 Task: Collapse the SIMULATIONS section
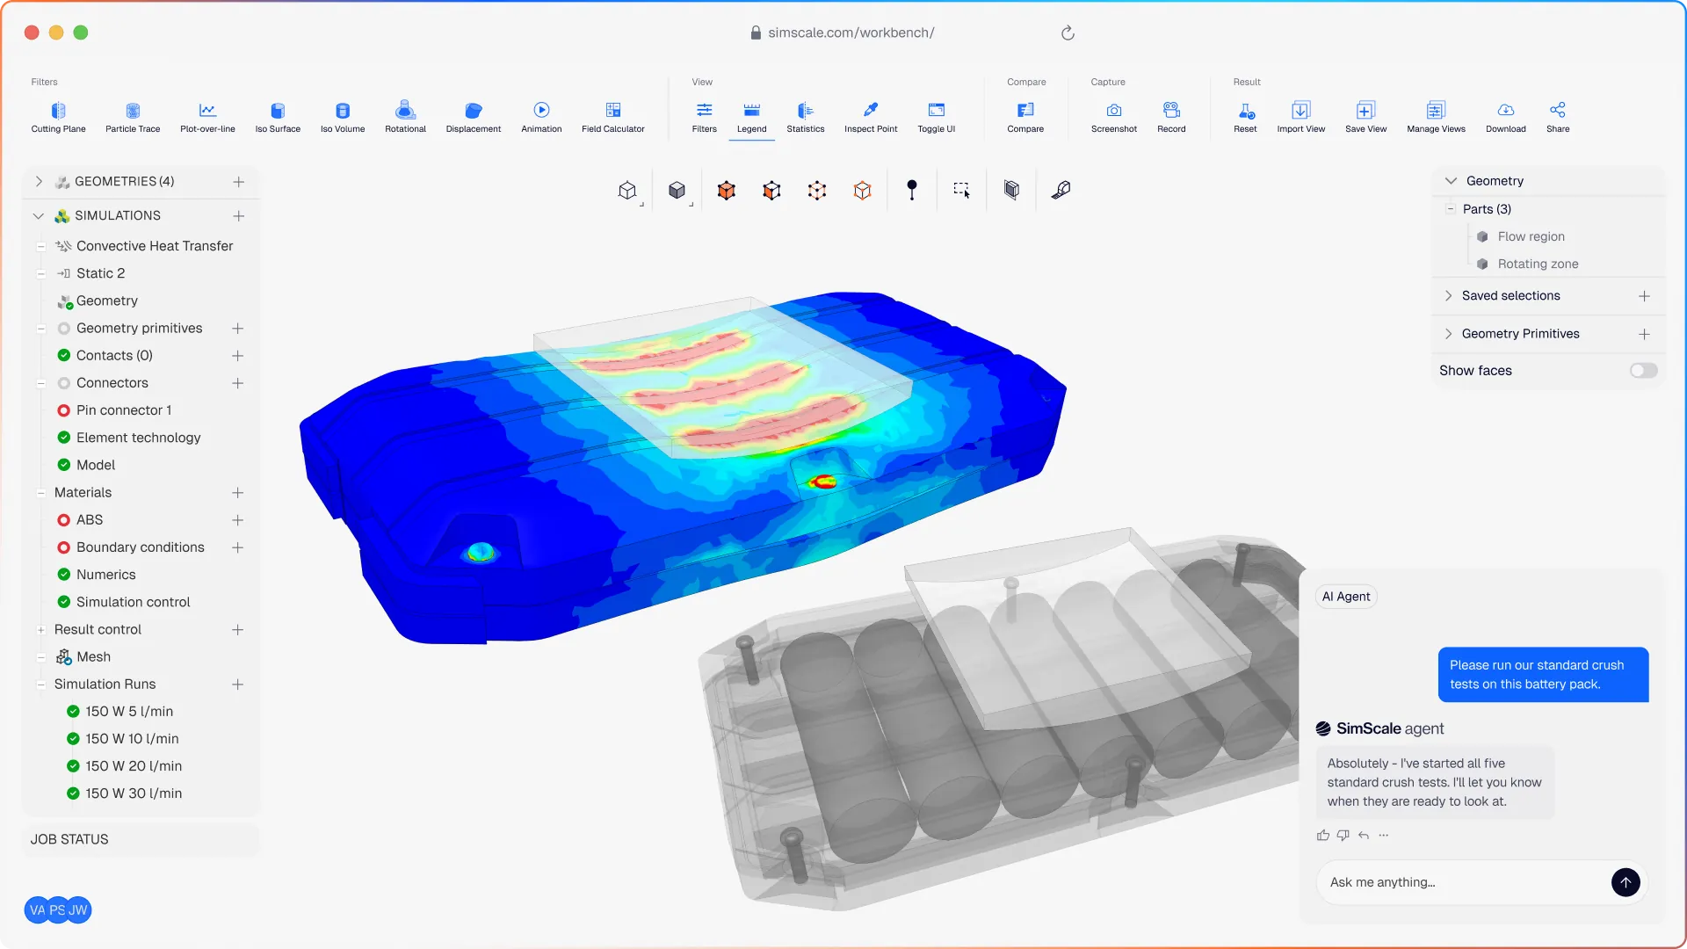[x=39, y=216]
